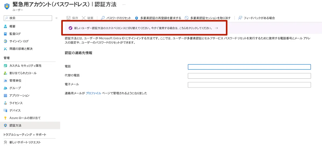Focus the 電子メール input field
322x152 pixels.
(249, 85)
